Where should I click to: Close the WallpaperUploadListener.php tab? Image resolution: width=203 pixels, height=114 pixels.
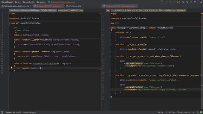point(30,6)
